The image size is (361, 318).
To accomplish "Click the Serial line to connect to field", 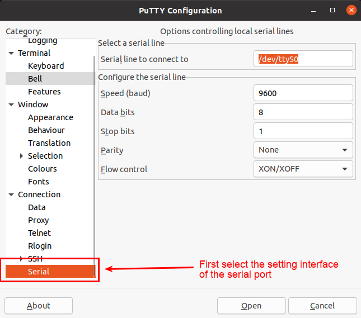I will (303, 59).
